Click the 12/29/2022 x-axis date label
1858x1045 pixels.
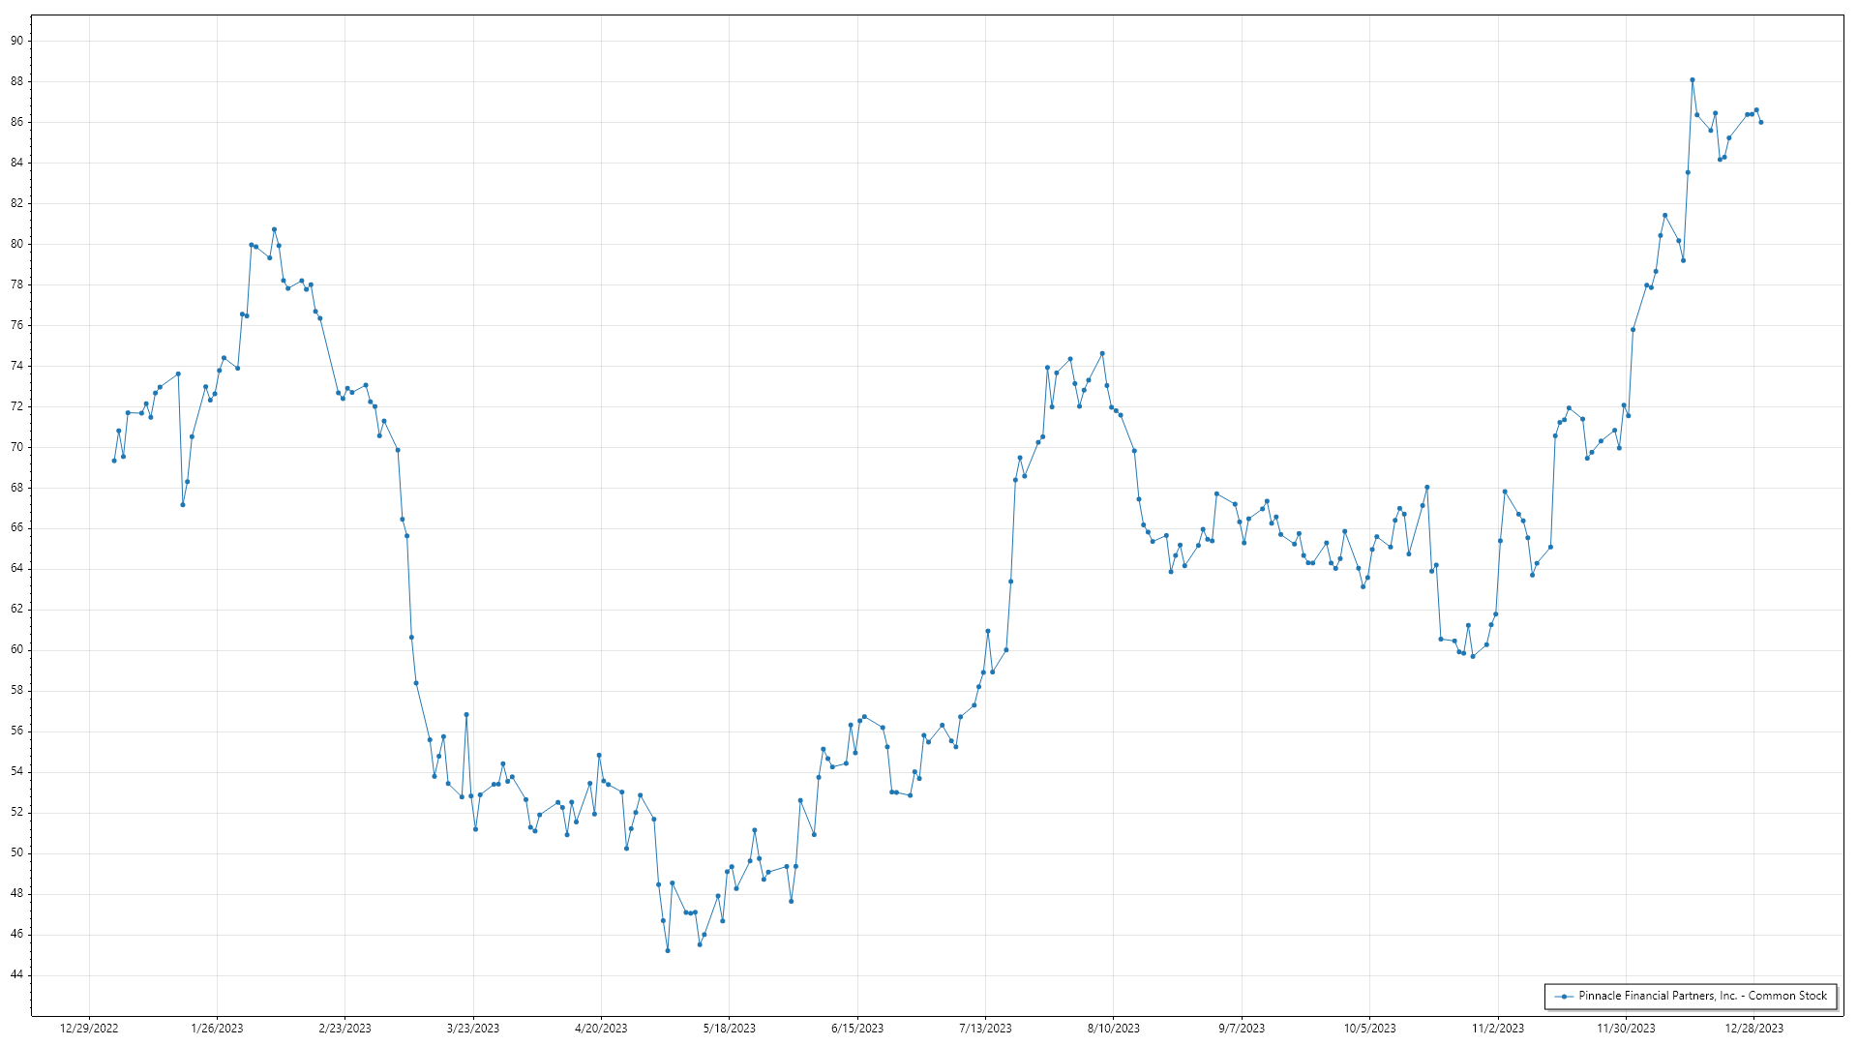(x=89, y=1029)
